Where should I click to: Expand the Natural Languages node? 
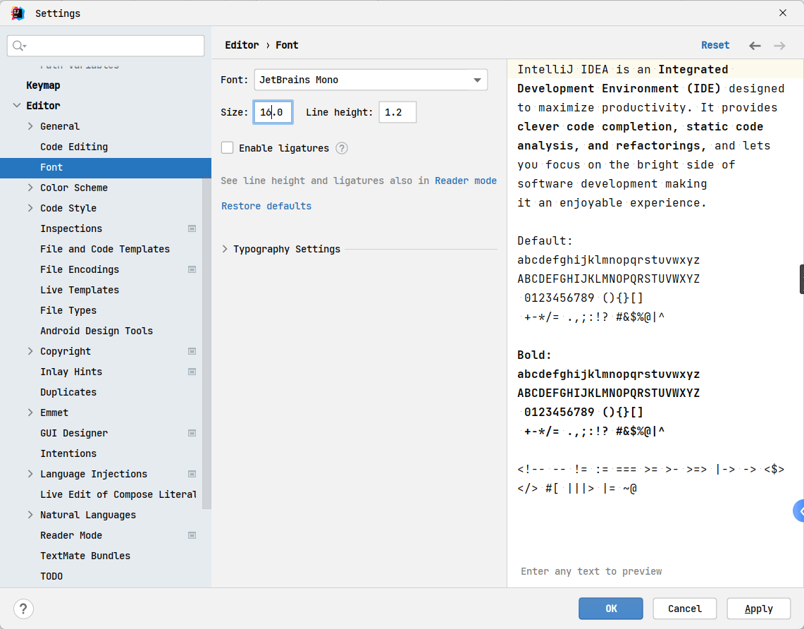pyautogui.click(x=30, y=515)
